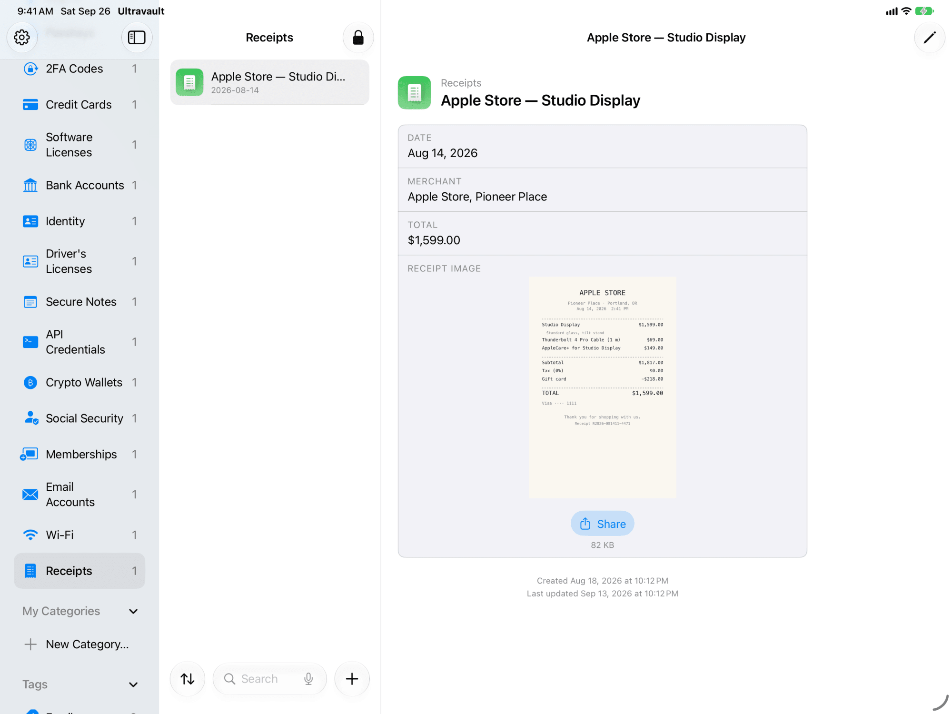Select the Memberships category
The height and width of the screenshot is (714, 952).
pos(79,454)
